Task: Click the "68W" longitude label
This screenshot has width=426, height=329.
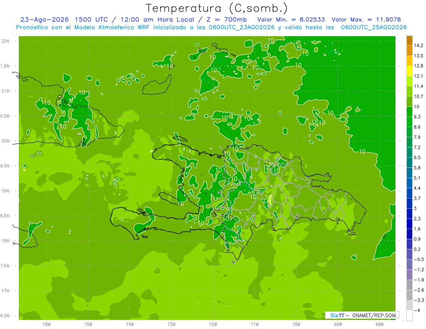Action: (379, 324)
